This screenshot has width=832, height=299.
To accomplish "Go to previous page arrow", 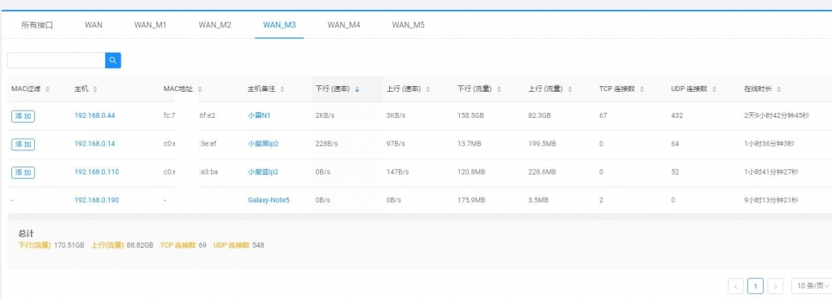I will point(735,286).
